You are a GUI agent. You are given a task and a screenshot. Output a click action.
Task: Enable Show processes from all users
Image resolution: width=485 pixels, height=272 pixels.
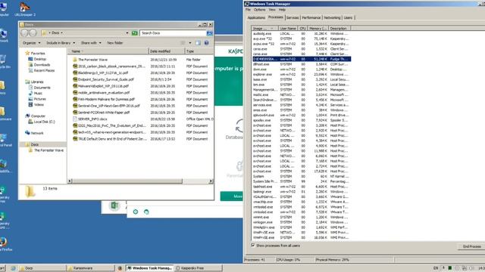tap(253, 246)
